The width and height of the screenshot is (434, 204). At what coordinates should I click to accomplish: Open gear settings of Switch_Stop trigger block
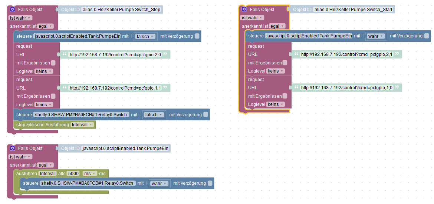(12, 9)
